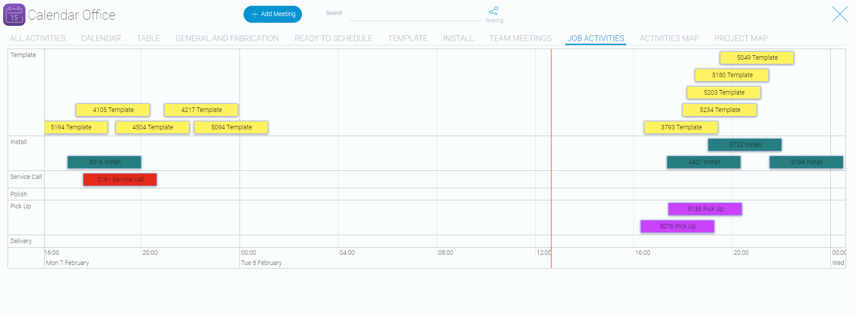Viewport: 855px width, 315px height.
Task: Open the 4407 Install block
Action: click(x=704, y=162)
